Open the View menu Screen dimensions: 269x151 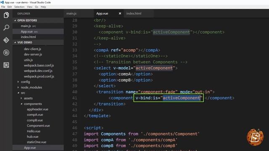pyautogui.click(x=29, y=7)
